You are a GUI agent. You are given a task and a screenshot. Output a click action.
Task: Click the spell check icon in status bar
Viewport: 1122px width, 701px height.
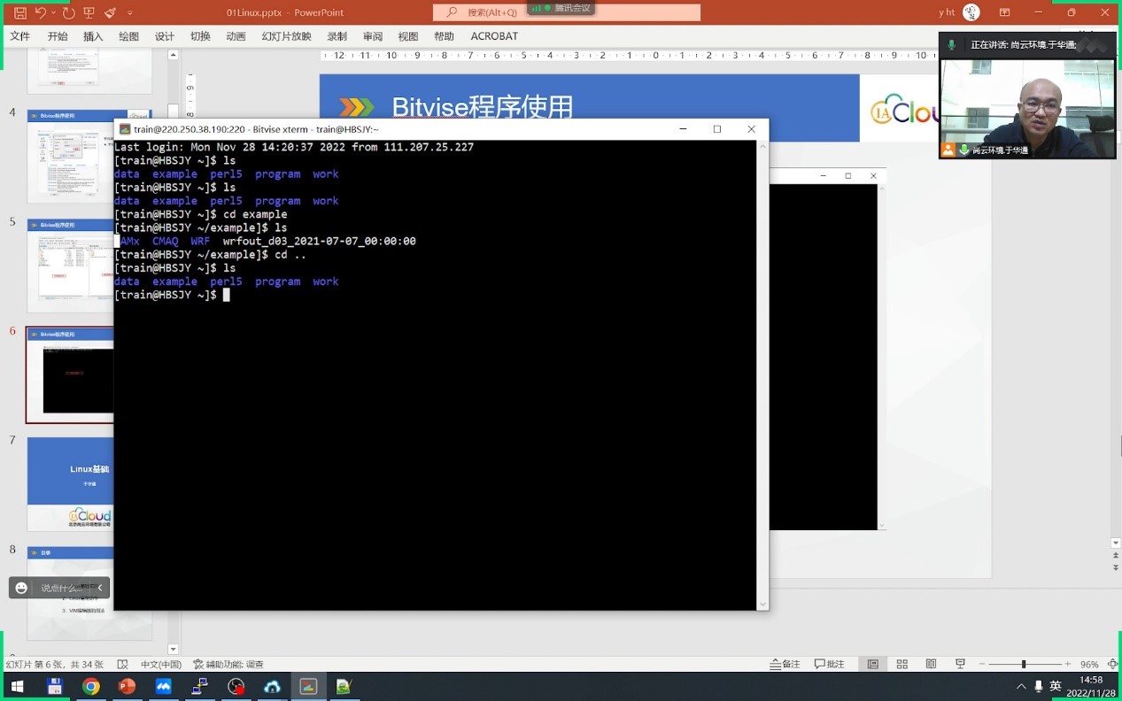tap(123, 664)
